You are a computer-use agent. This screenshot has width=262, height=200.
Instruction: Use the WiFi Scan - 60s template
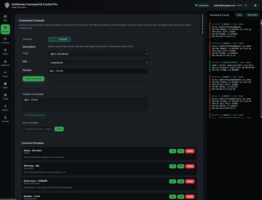click(x=173, y=166)
